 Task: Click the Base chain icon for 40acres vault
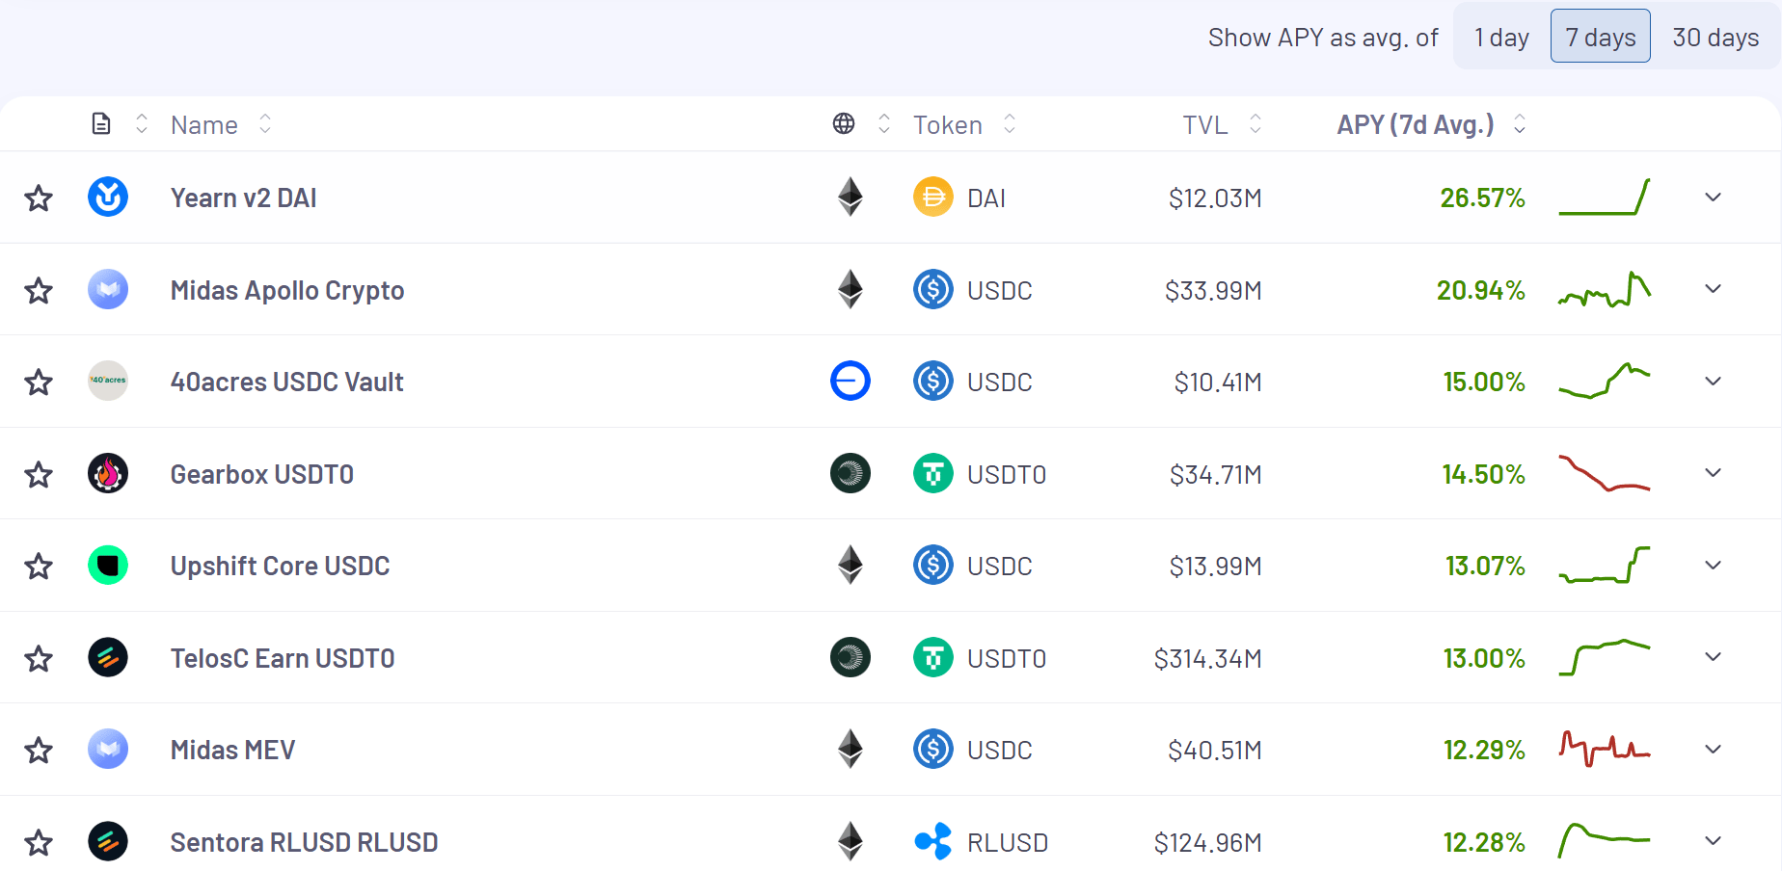850,382
